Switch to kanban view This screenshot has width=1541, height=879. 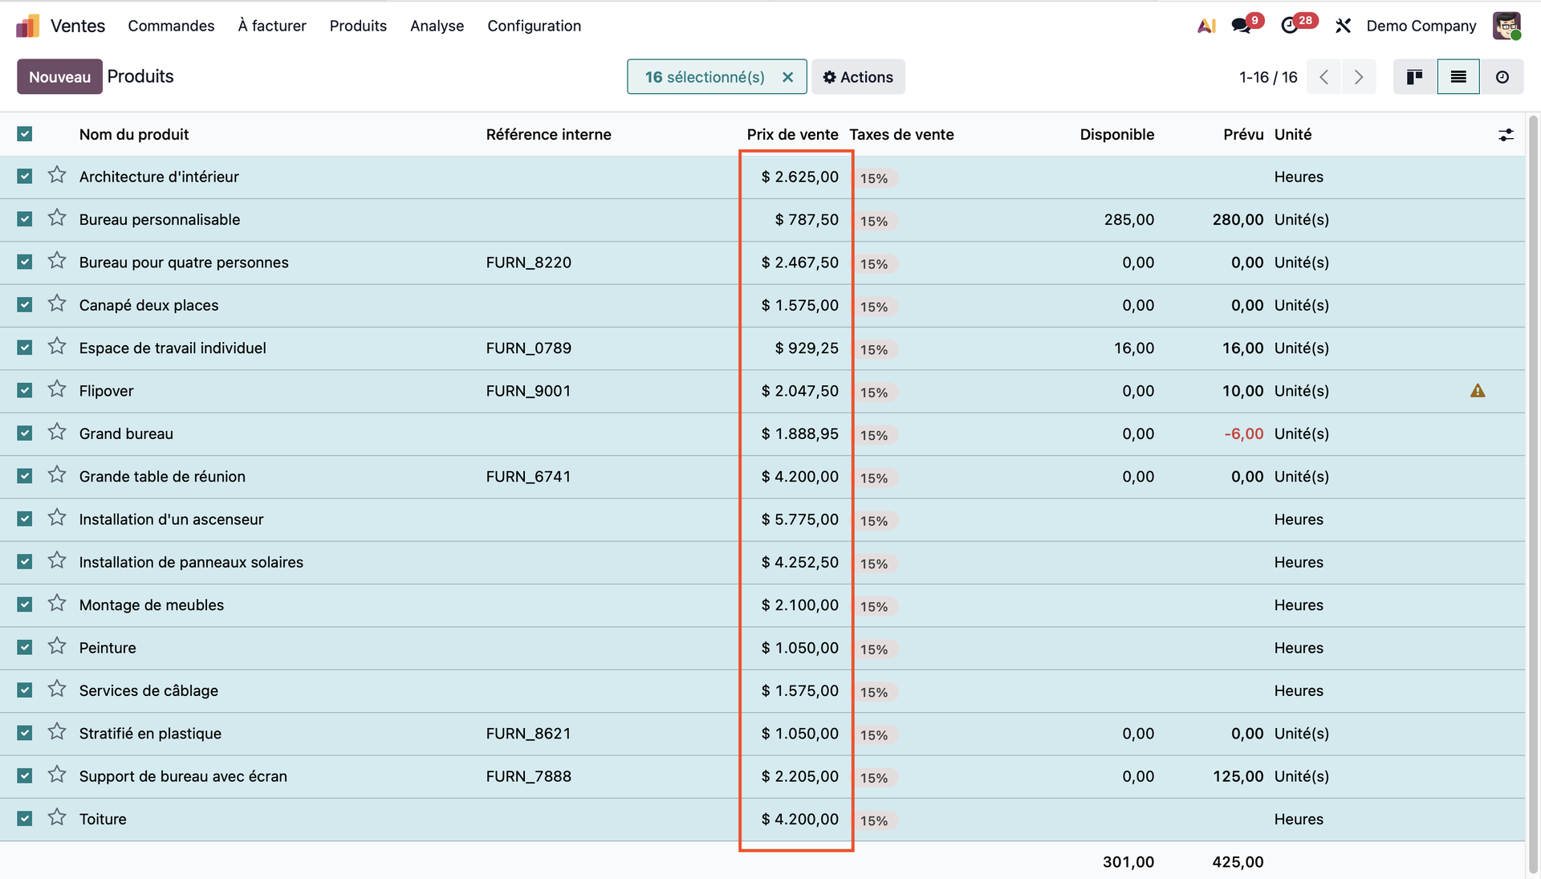[1414, 77]
